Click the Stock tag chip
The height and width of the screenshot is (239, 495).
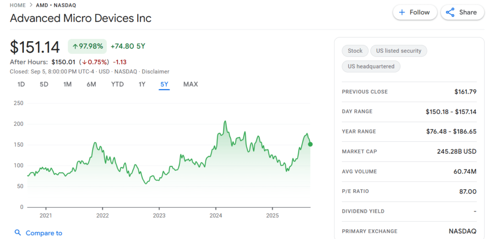[355, 51]
